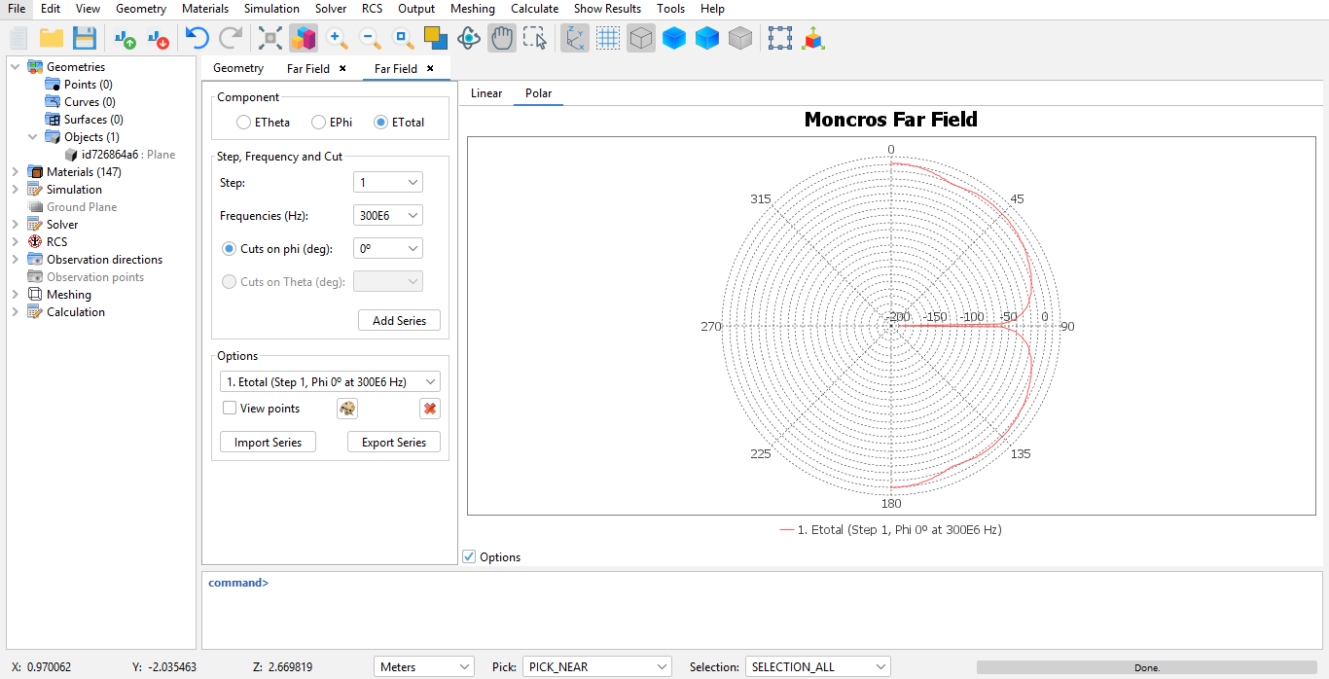The image size is (1329, 679).
Task: Open the Show Results menu
Action: [607, 9]
